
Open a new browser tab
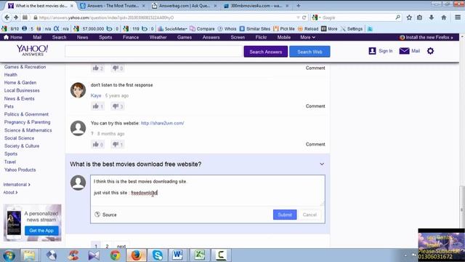pos(299,5)
